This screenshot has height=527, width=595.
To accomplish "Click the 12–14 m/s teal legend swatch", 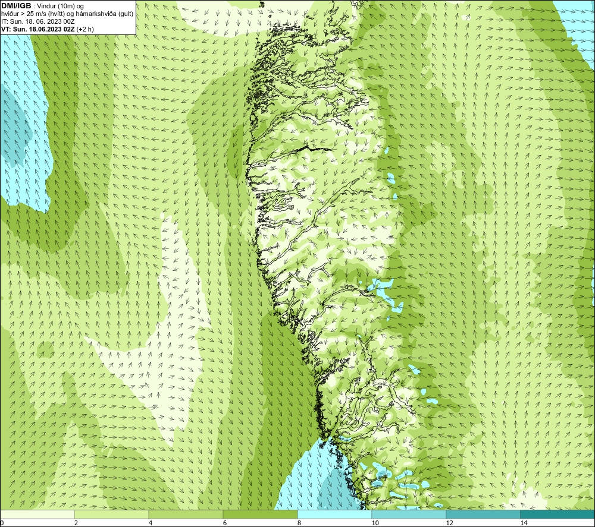I will (x=483, y=515).
